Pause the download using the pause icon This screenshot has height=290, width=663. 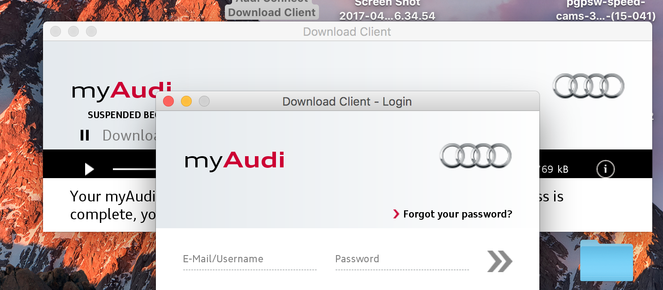coord(85,135)
